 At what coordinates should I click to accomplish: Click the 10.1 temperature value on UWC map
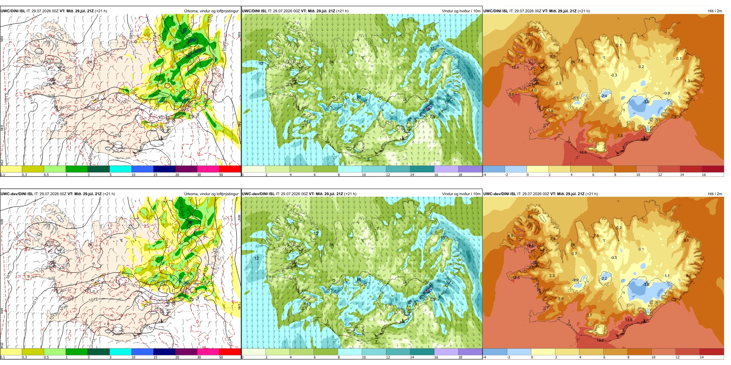point(529,34)
